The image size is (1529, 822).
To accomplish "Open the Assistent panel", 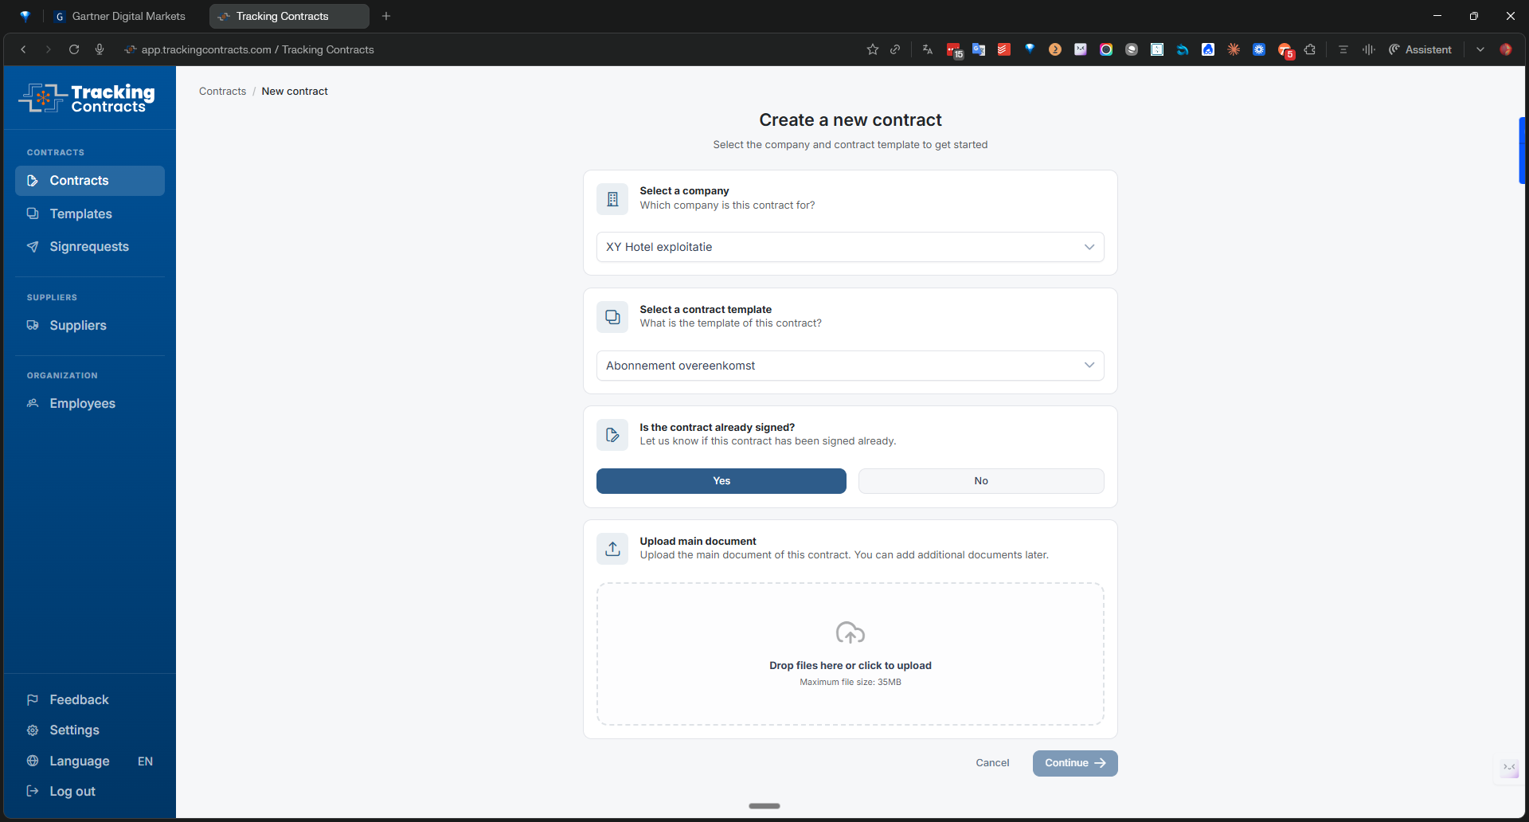I will 1420,49.
